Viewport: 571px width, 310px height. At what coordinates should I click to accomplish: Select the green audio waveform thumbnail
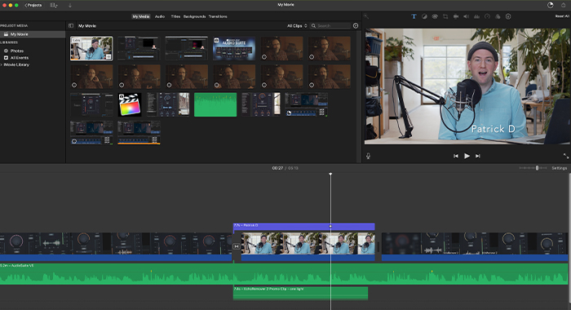215,105
